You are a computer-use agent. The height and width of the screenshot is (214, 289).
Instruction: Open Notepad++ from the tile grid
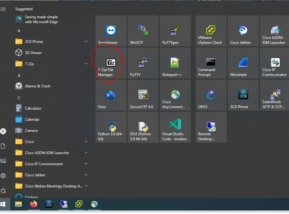(175, 63)
